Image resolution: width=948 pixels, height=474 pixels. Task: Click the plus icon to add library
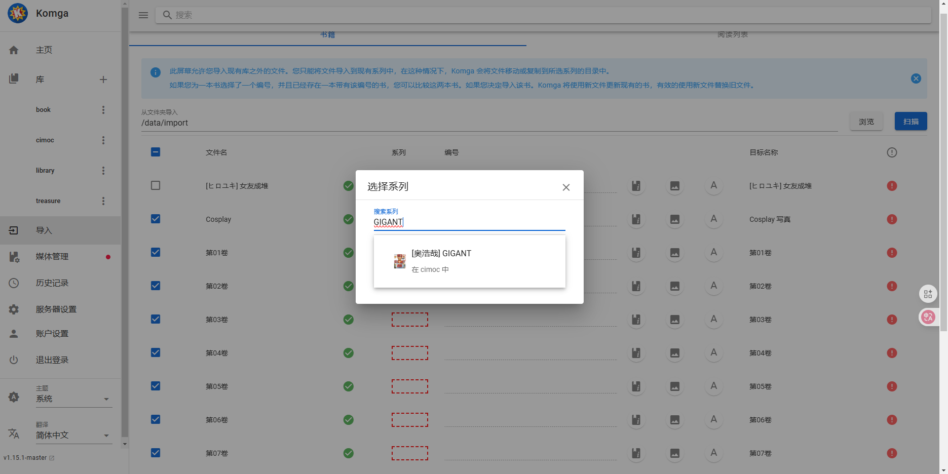[103, 80]
